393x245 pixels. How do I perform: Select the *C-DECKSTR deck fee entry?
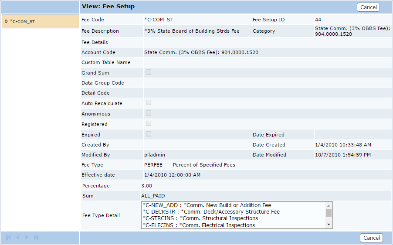211,212
